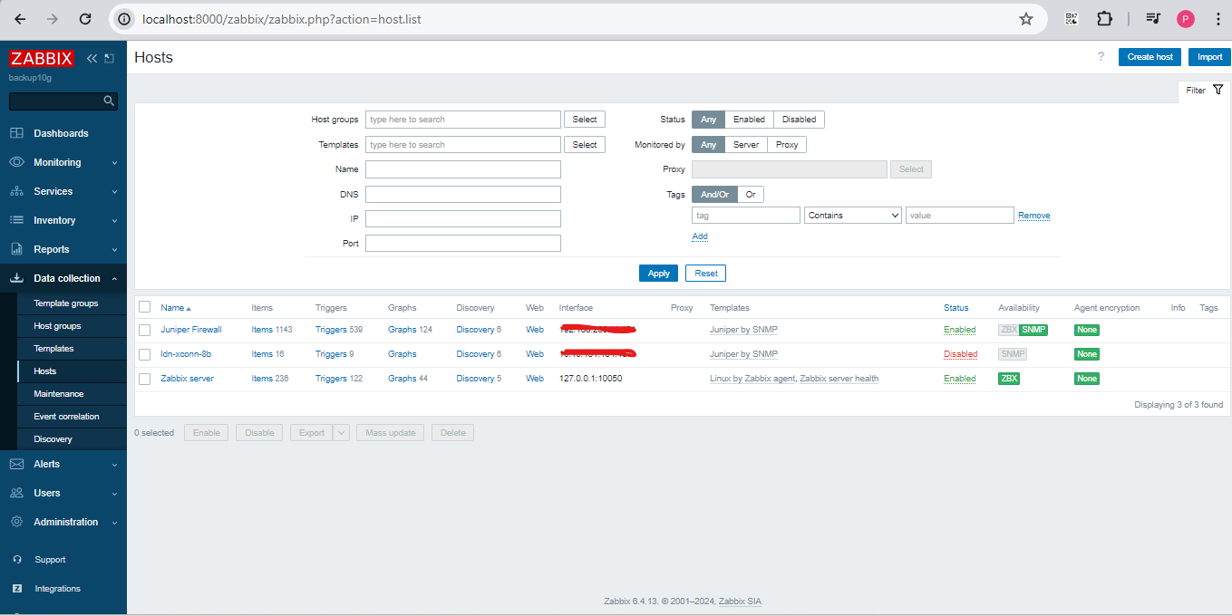Click the browser profile avatar
Screen dimensions: 1232x616
pos(1186,19)
